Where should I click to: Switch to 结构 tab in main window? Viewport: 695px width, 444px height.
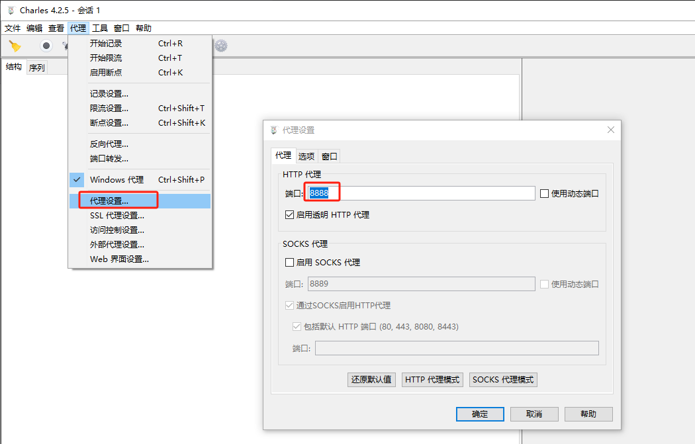[x=14, y=67]
